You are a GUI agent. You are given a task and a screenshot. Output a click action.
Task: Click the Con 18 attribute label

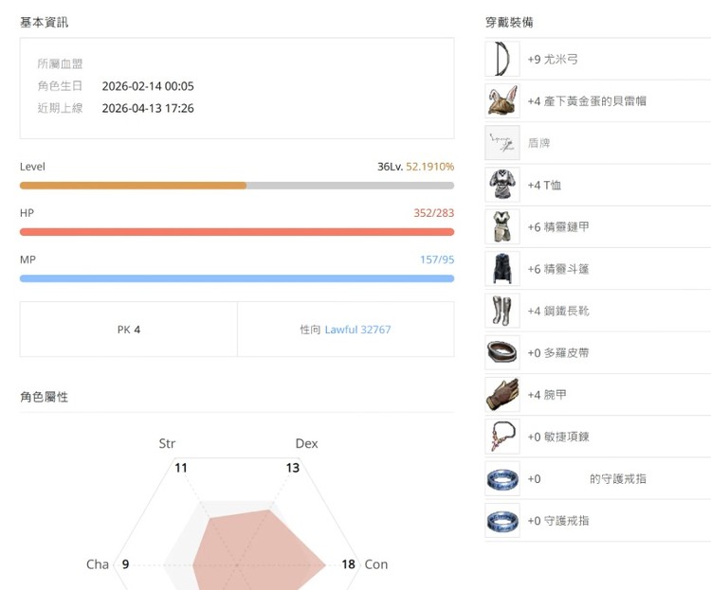click(x=375, y=564)
